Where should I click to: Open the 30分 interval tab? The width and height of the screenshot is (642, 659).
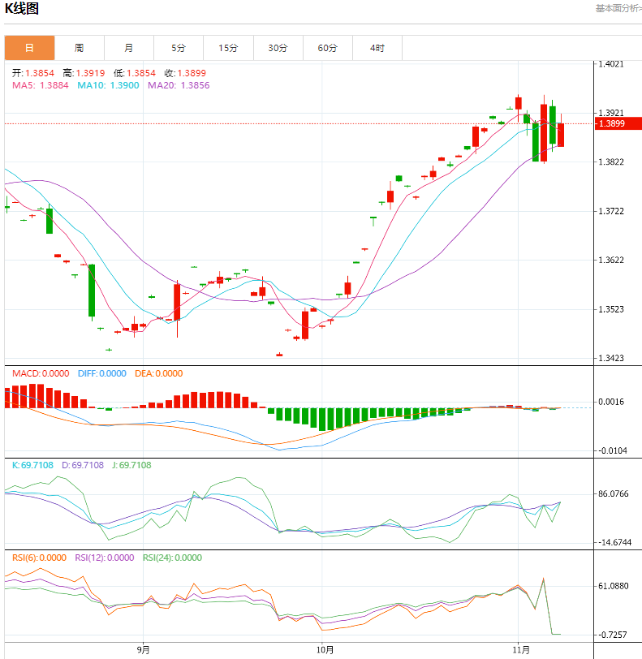click(x=278, y=48)
